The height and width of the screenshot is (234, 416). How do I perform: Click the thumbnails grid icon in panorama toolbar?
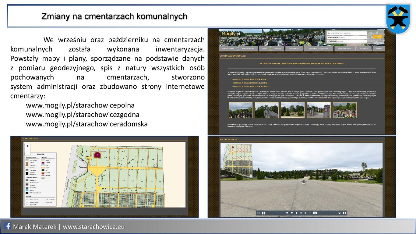click(264, 213)
